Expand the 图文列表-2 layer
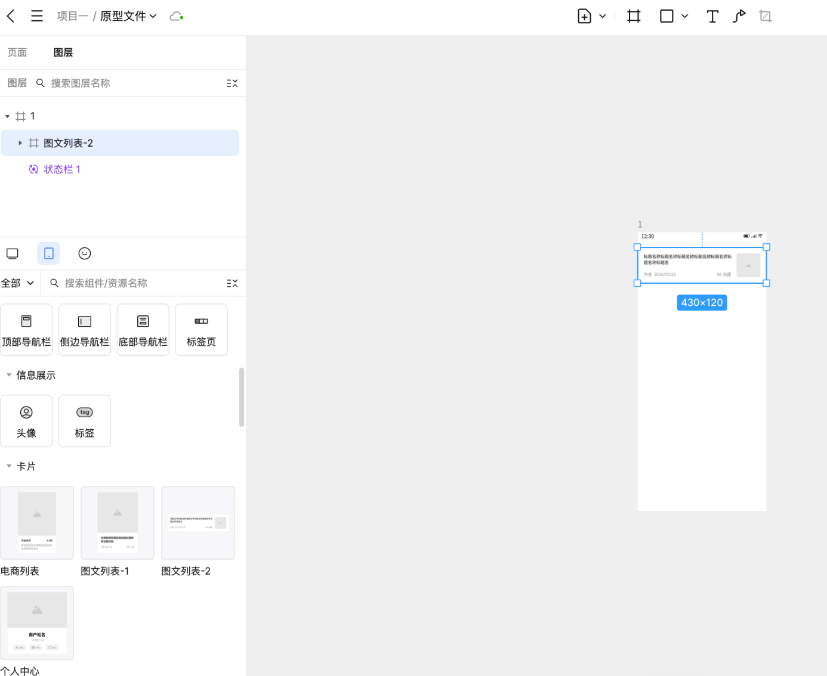827x676 pixels. coord(20,143)
